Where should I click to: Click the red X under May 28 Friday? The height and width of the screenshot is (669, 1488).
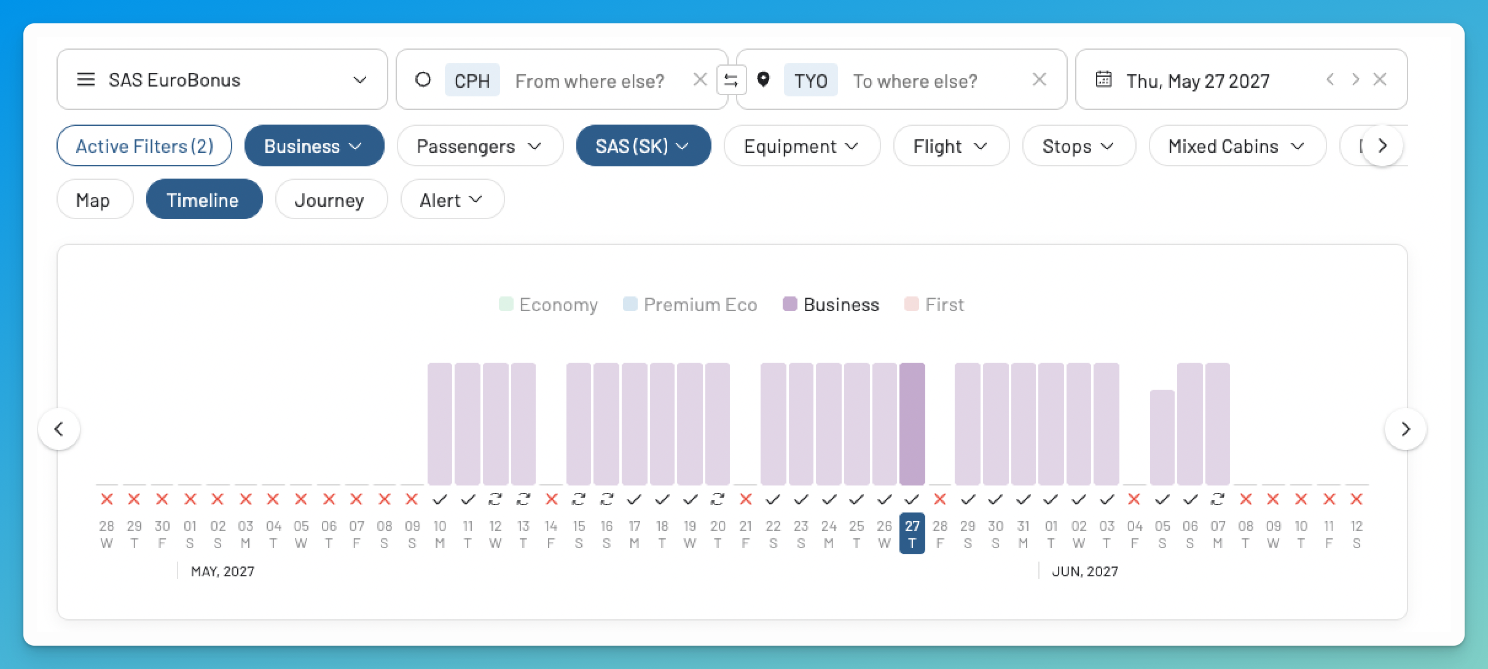pyautogui.click(x=940, y=500)
